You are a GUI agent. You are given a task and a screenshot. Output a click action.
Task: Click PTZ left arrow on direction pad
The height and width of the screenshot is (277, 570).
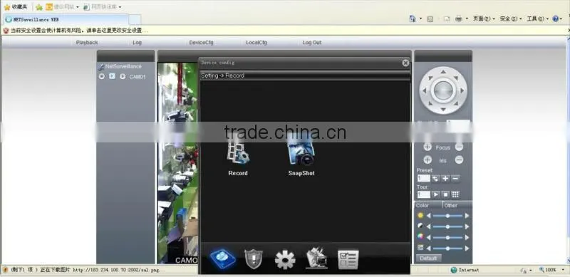point(424,90)
